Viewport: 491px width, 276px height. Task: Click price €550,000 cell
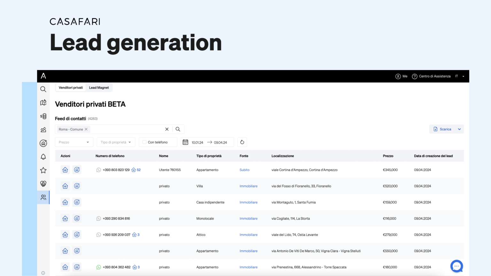pyautogui.click(x=390, y=251)
